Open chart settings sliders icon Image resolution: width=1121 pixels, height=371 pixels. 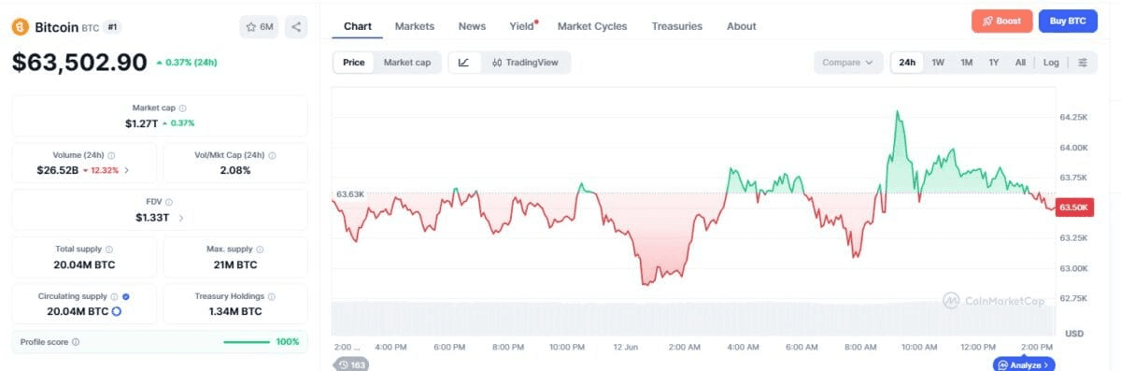[x=1083, y=63]
